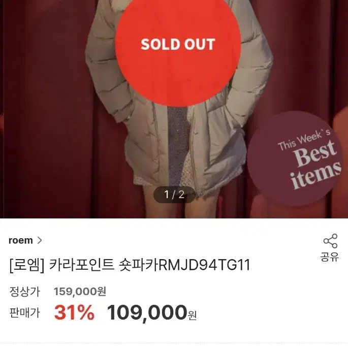Select the This Week's Best items badge

coord(295,159)
